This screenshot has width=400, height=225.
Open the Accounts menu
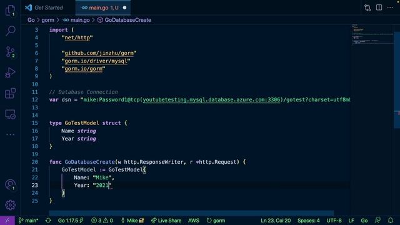10,185
